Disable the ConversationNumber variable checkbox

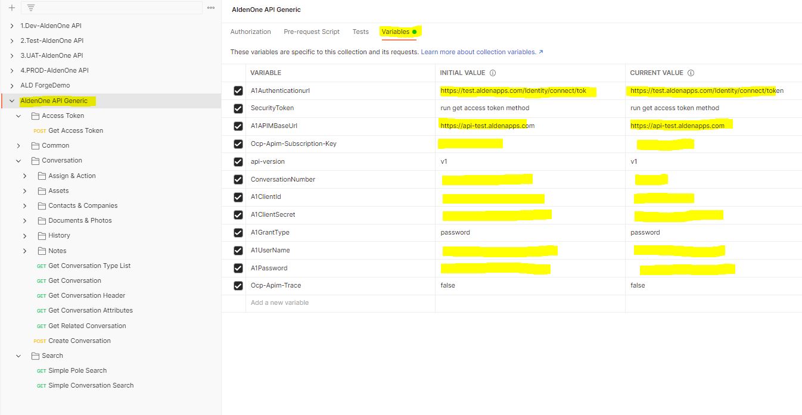(x=238, y=179)
